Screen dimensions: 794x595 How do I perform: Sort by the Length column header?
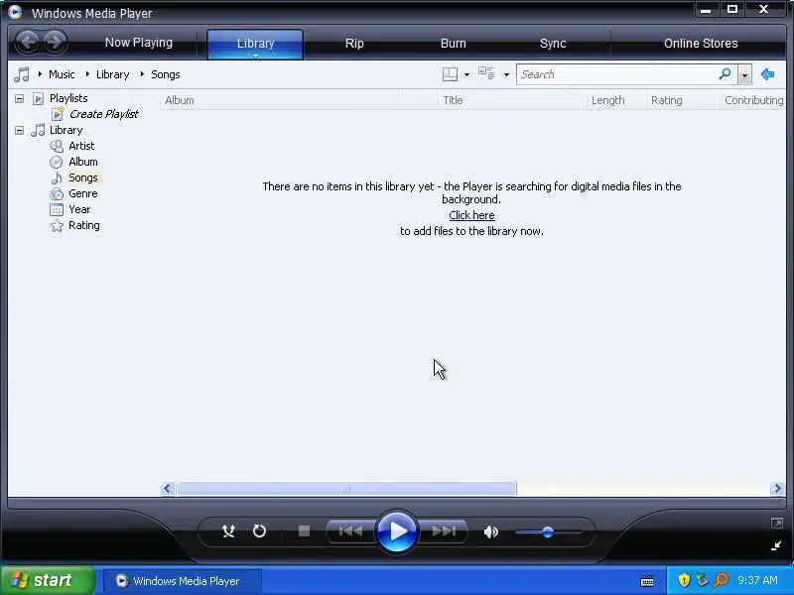tap(616, 100)
